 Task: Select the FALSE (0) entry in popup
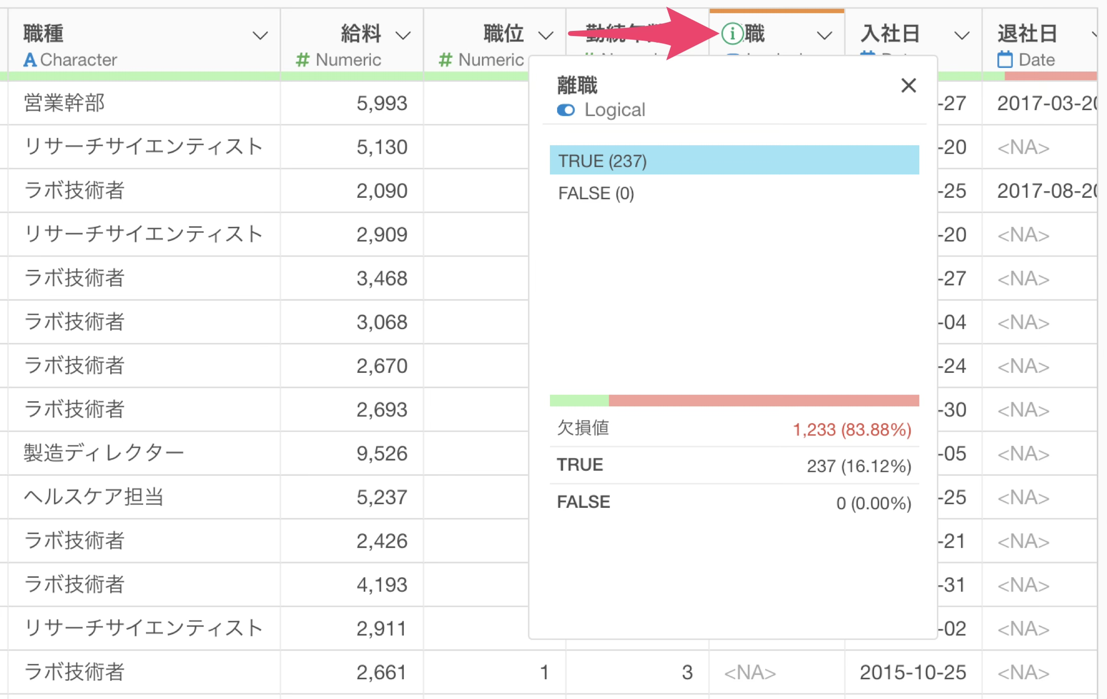tap(596, 193)
